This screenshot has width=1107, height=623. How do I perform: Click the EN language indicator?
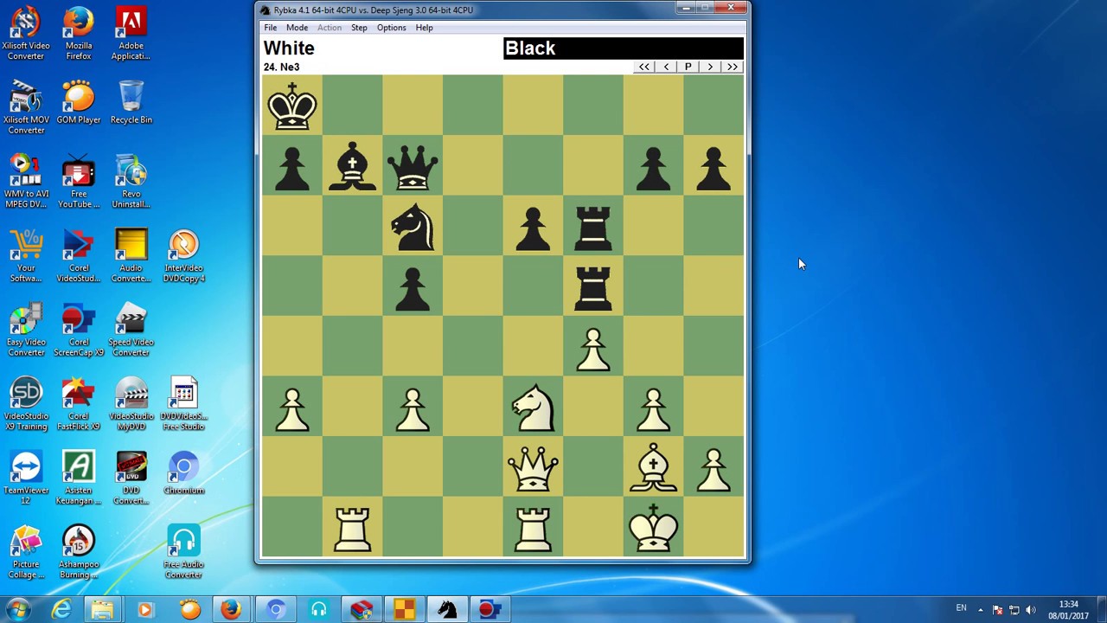(961, 608)
